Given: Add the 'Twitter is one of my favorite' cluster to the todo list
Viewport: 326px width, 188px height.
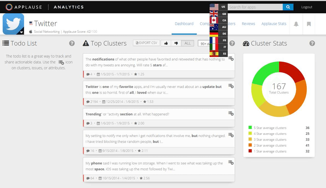Looking at the screenshot, I should pos(231,86).
